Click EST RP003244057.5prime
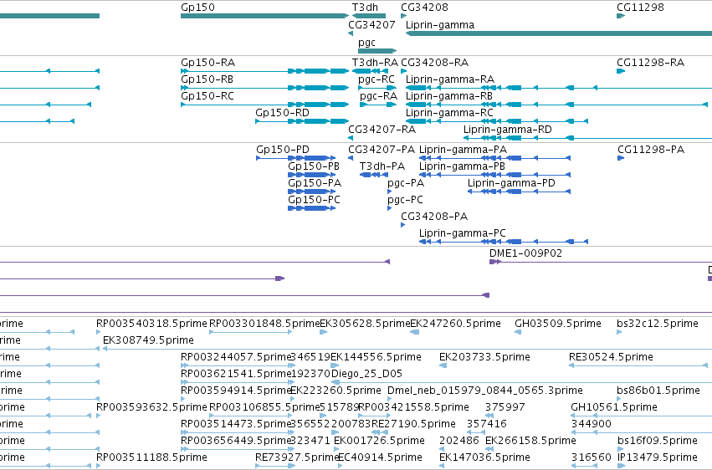 236,357
